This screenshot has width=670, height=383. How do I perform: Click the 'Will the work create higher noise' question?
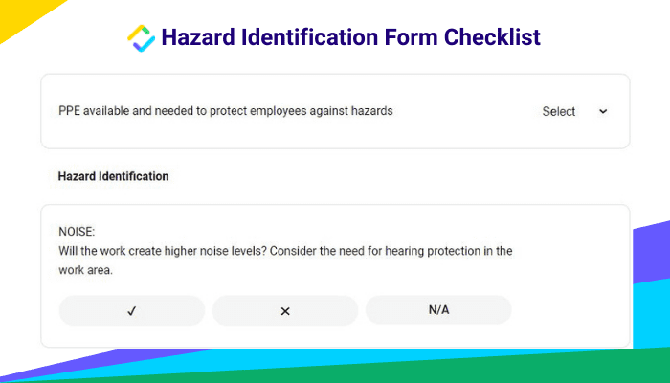(x=285, y=251)
